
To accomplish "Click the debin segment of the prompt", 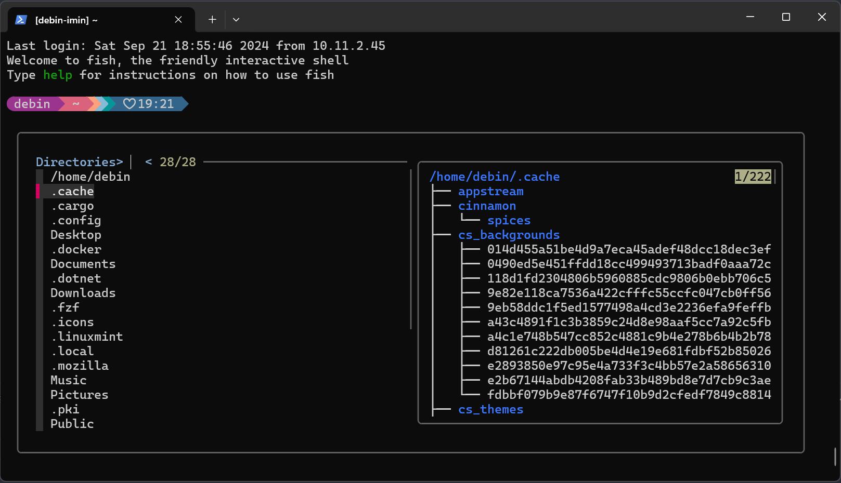I will tap(32, 104).
